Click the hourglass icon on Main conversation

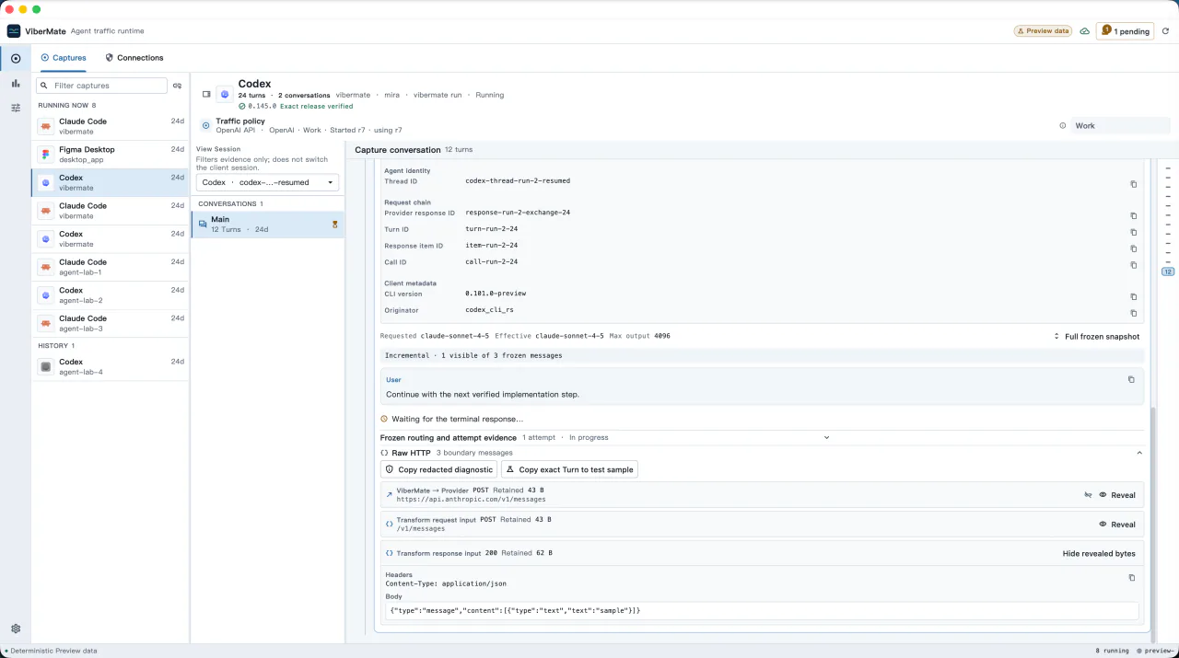(334, 225)
